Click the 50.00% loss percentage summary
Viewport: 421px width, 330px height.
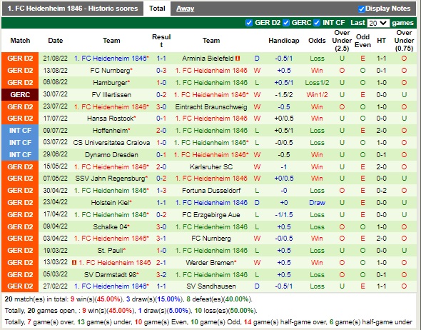click(242, 311)
